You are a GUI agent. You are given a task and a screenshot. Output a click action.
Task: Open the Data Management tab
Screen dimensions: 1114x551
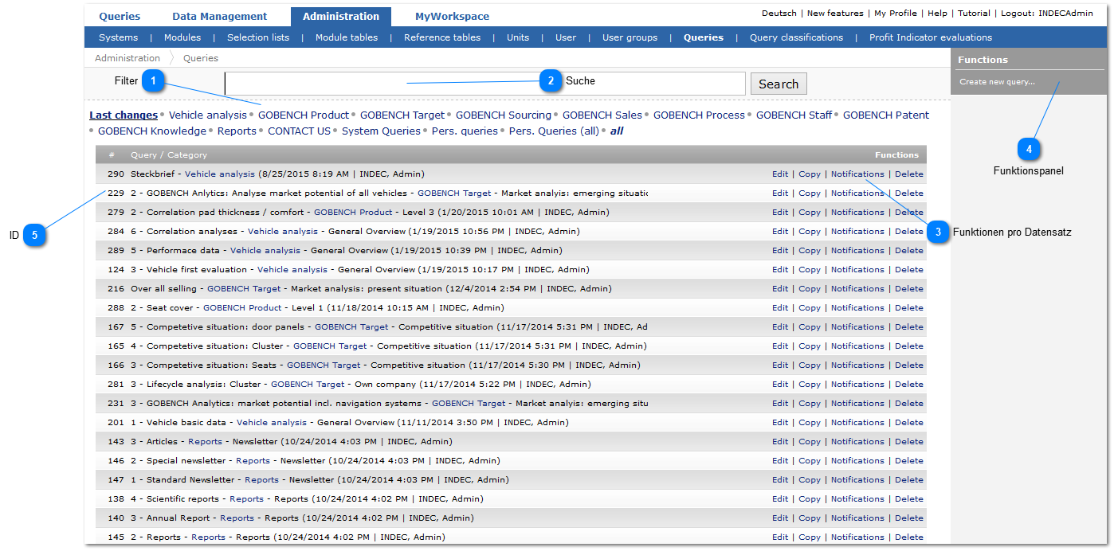220,16
